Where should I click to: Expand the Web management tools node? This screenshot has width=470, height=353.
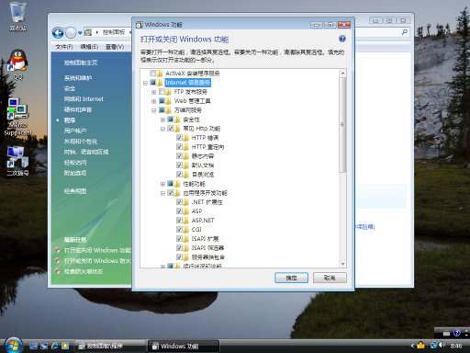pos(154,101)
